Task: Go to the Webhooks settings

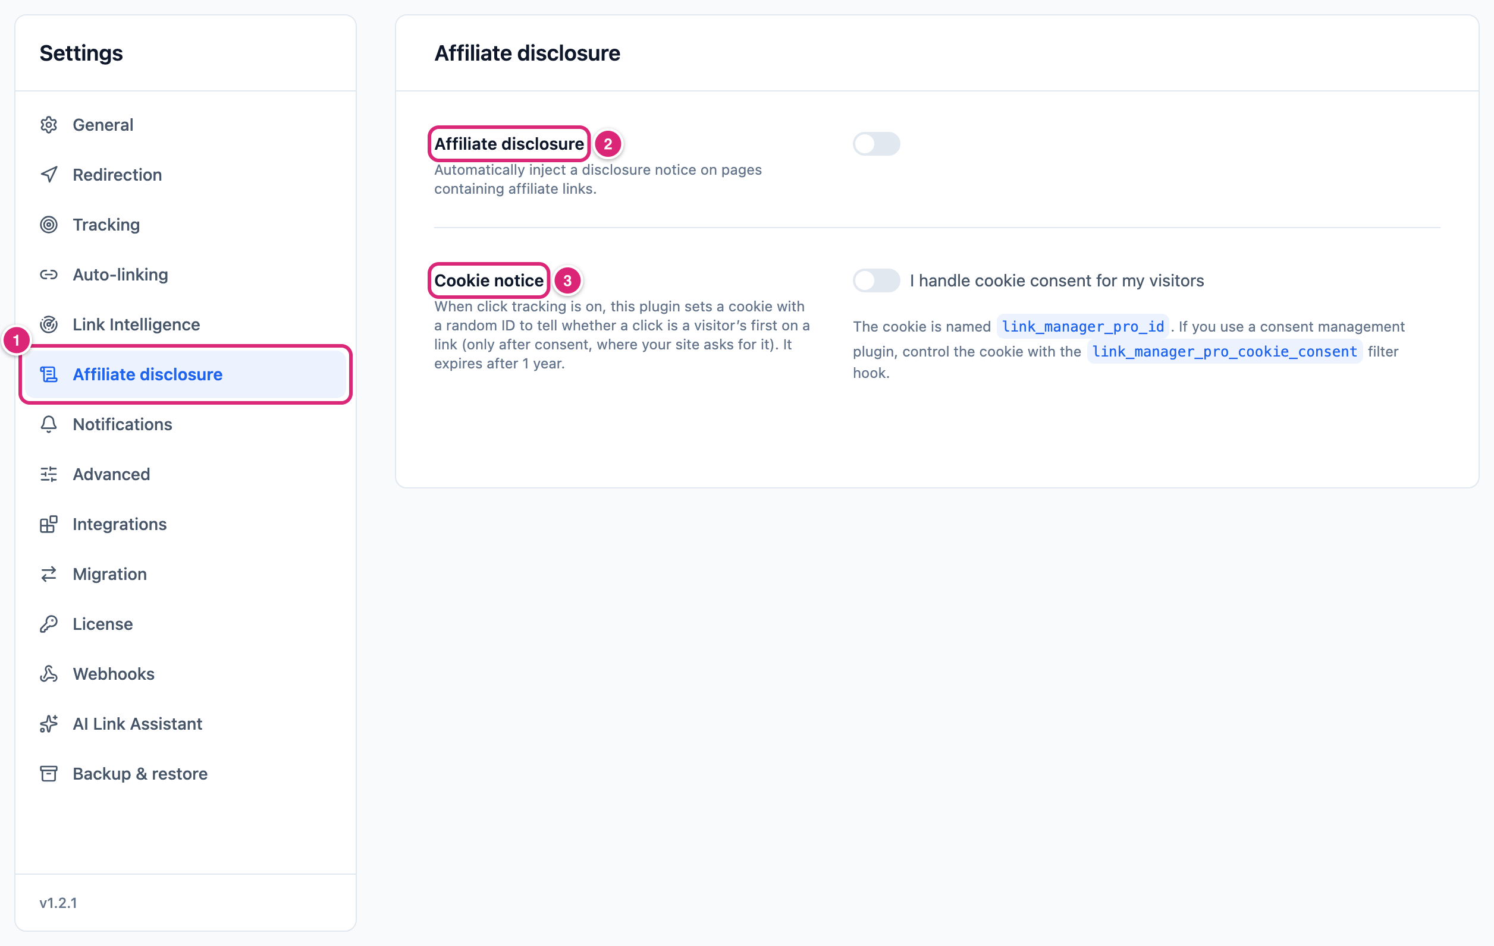Action: point(185,674)
